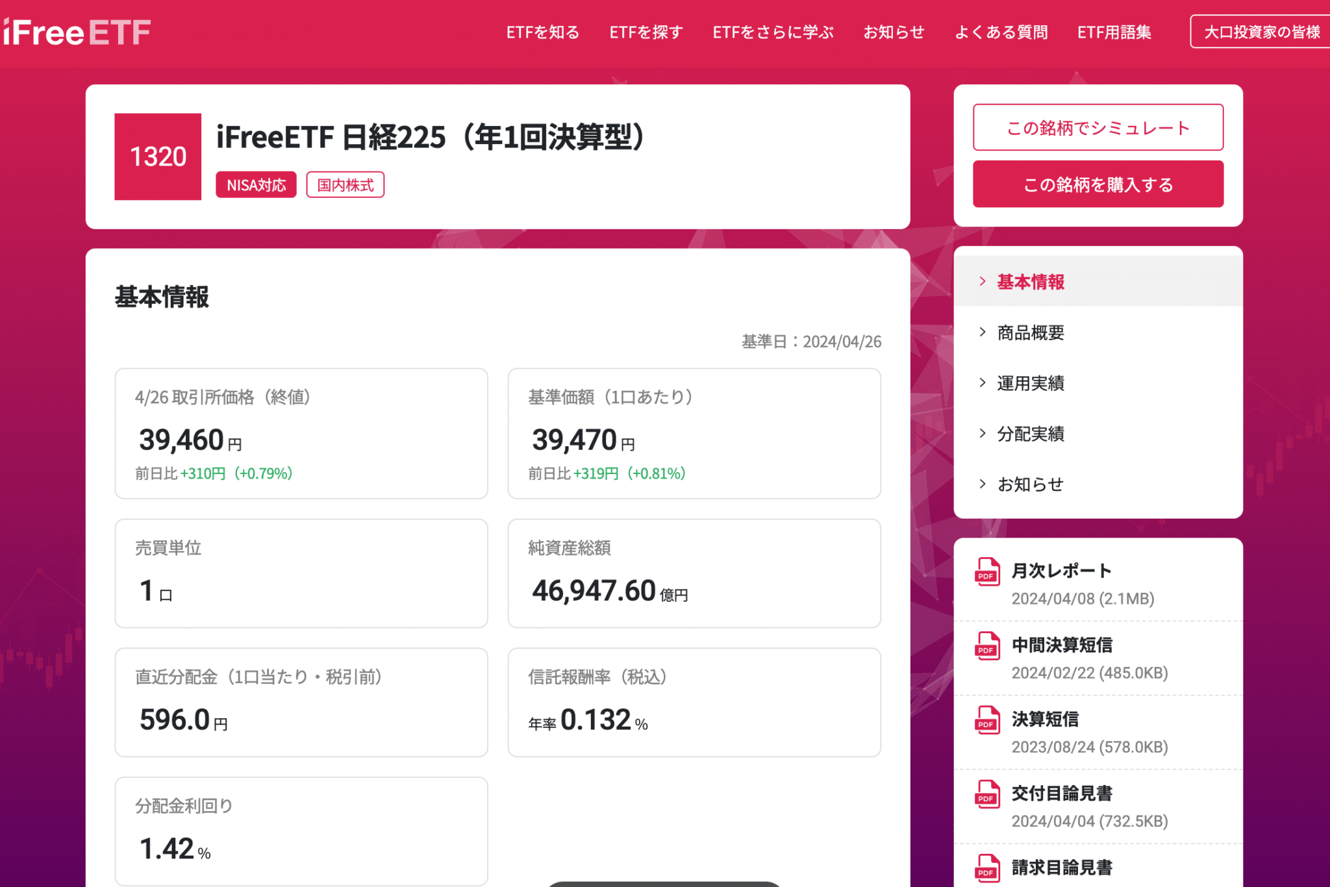Viewport: 1330px width, 887px height.
Task: Click この銘柄を購入する button
Action: point(1098,184)
